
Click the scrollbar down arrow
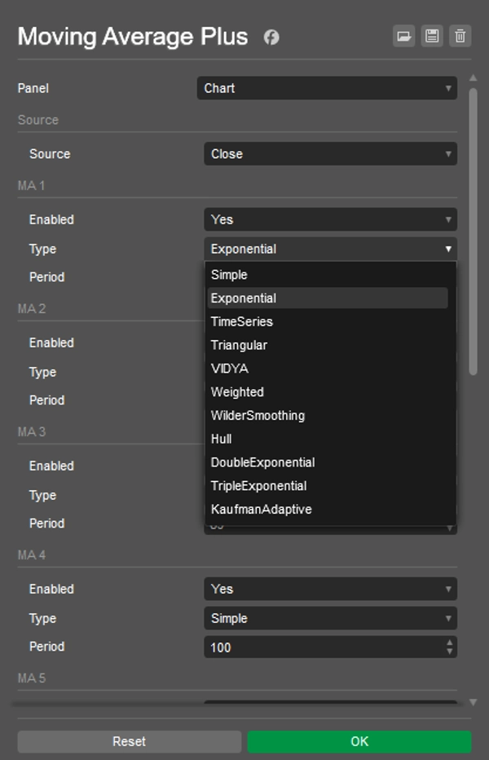coord(474,702)
